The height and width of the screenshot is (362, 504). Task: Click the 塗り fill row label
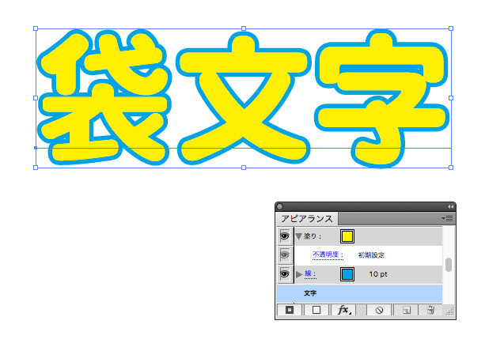coord(312,236)
